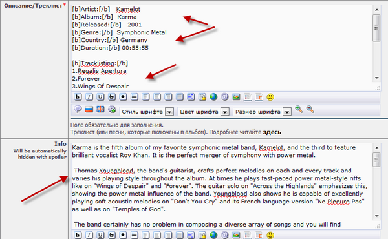Open the Размер шрифта dropdown

coord(262,112)
